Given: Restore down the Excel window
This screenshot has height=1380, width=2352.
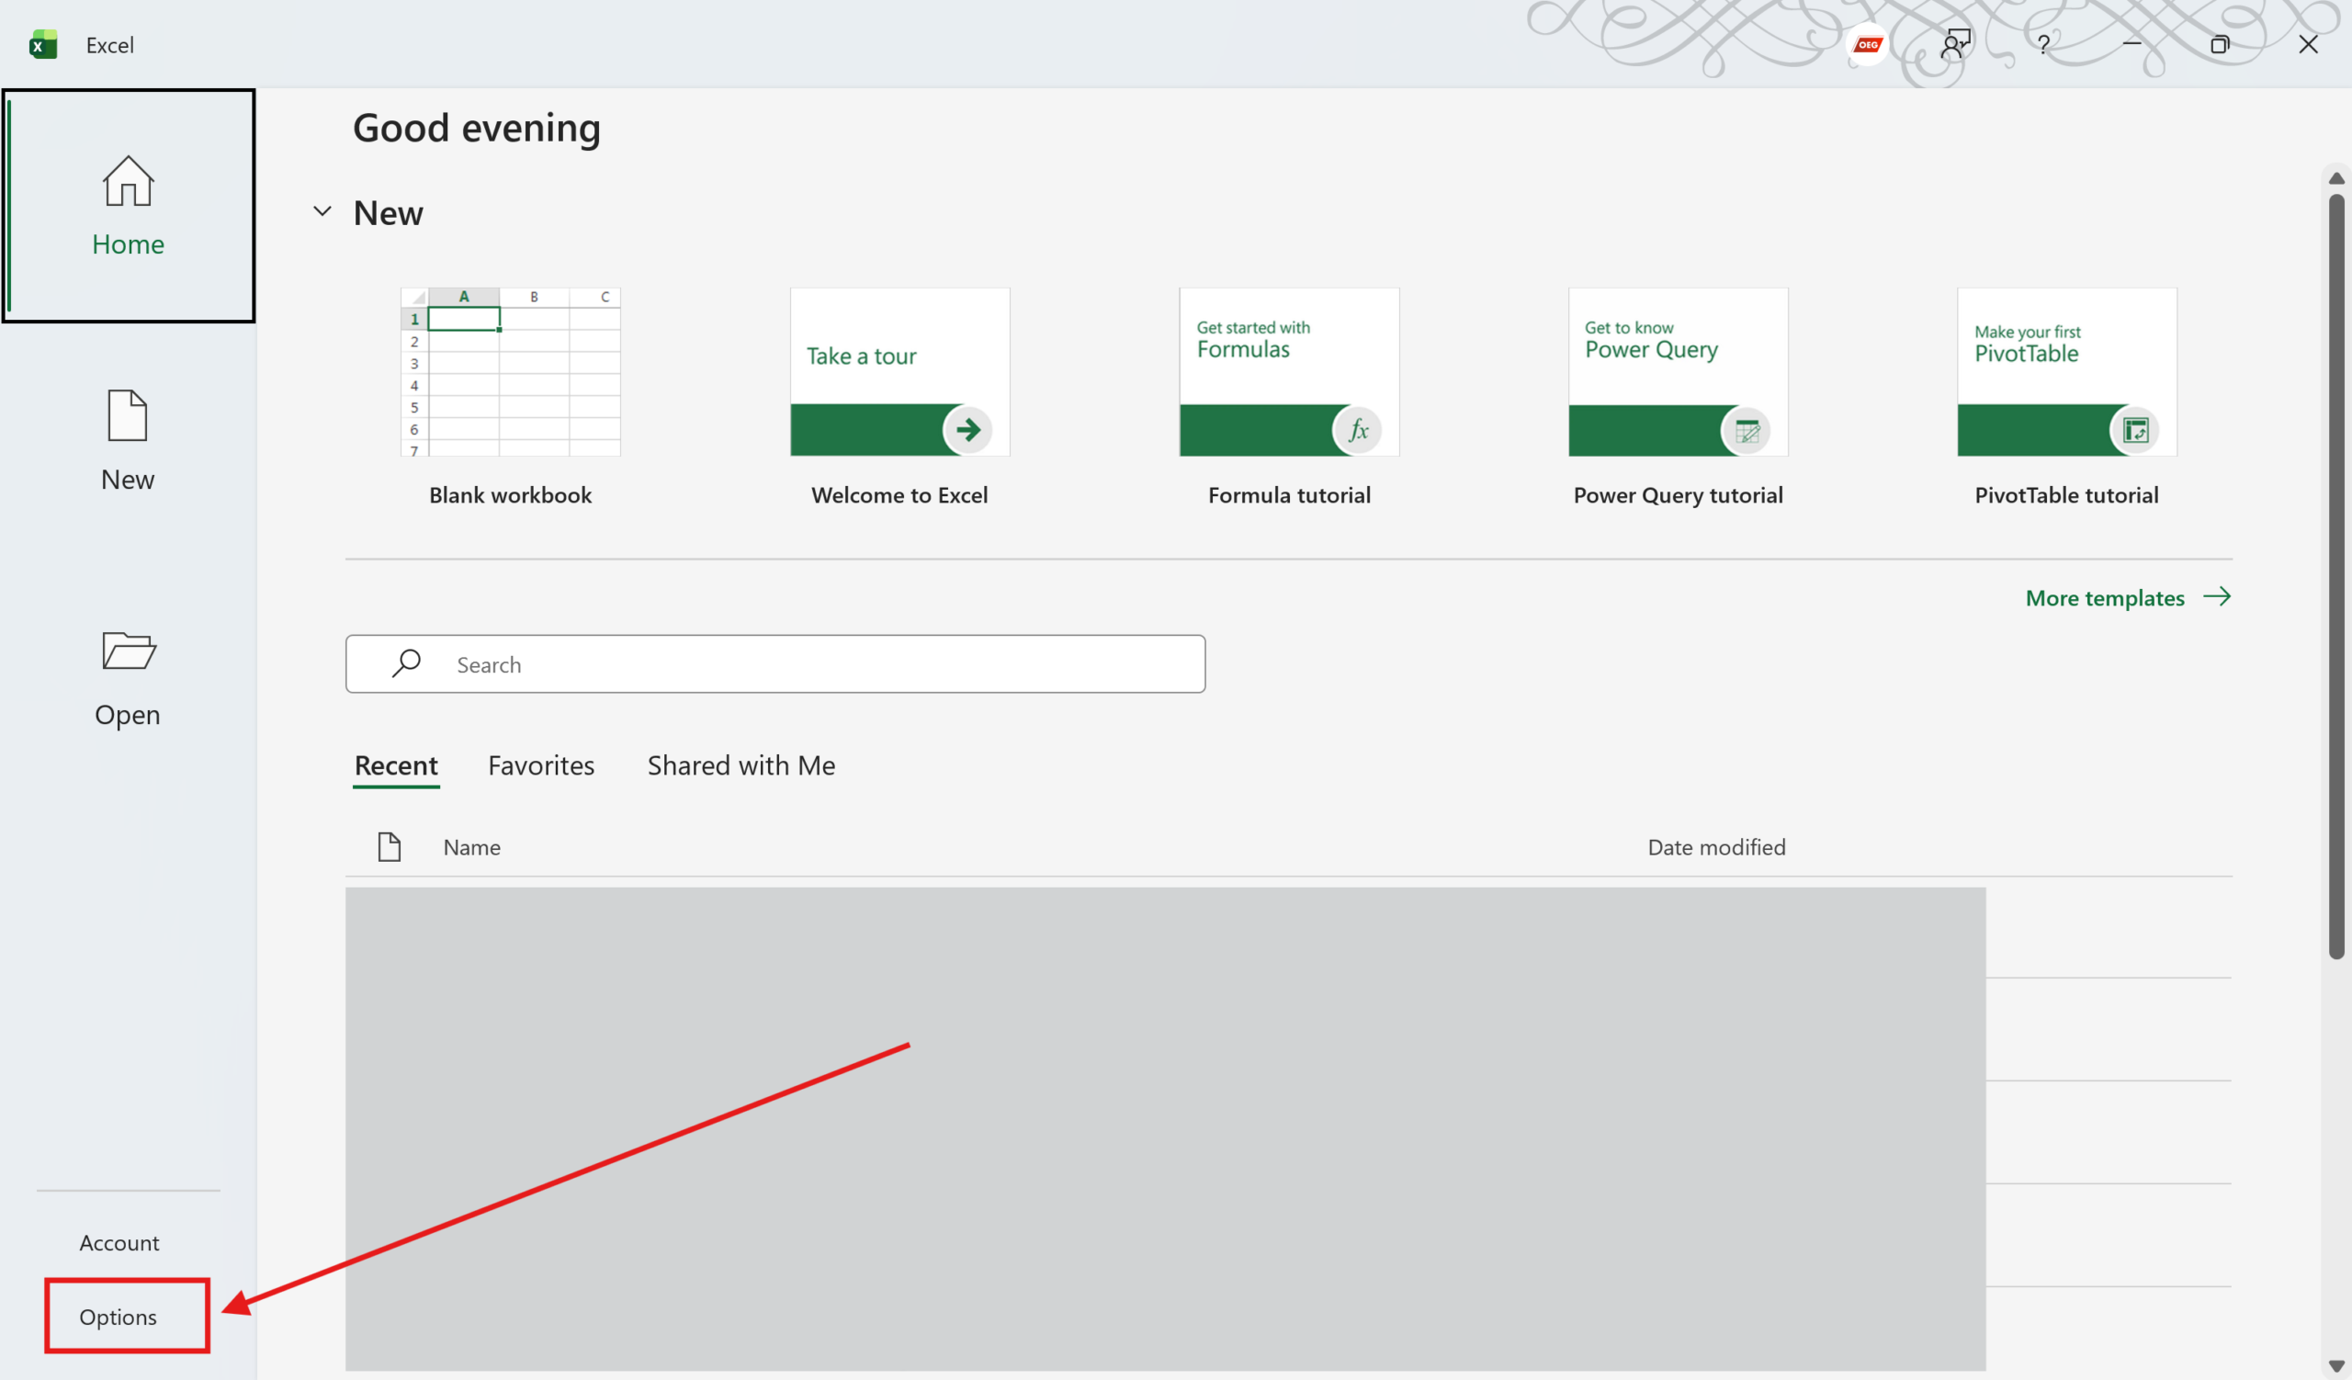Looking at the screenshot, I should click(x=2220, y=45).
